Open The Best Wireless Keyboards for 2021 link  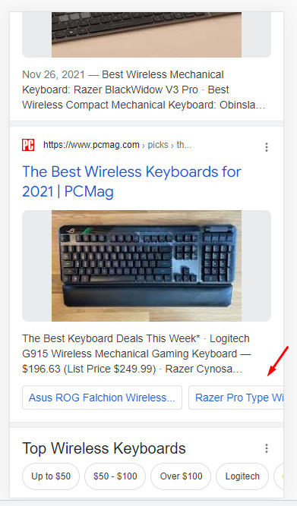131,181
